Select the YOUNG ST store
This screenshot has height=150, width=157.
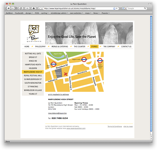33,94
